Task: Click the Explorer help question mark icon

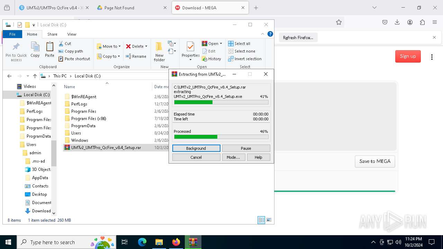Action: (270, 34)
